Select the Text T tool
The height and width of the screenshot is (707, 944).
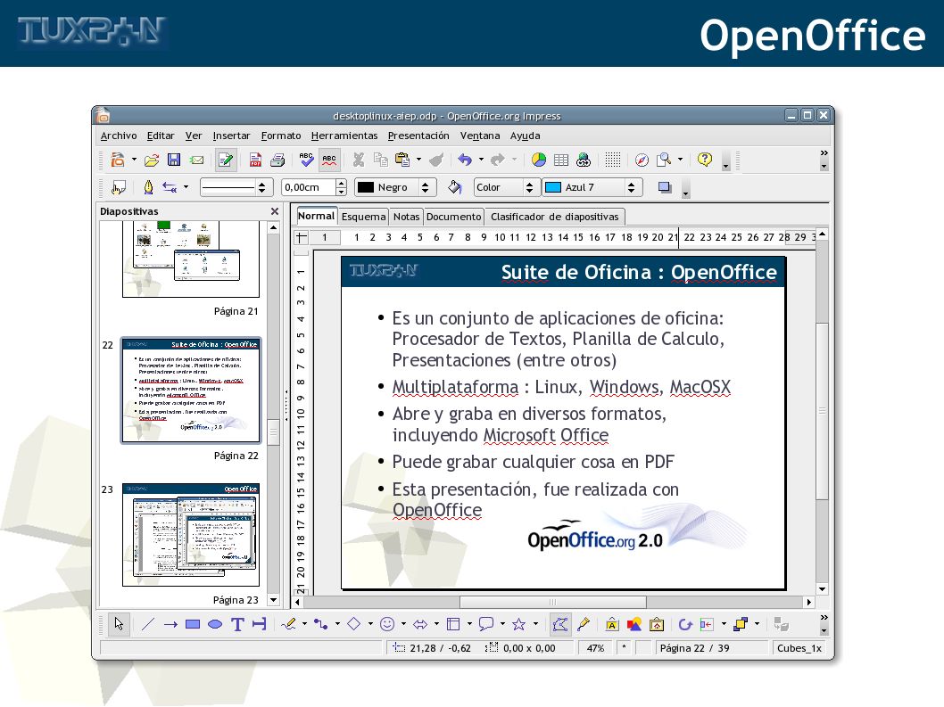pyautogui.click(x=237, y=625)
